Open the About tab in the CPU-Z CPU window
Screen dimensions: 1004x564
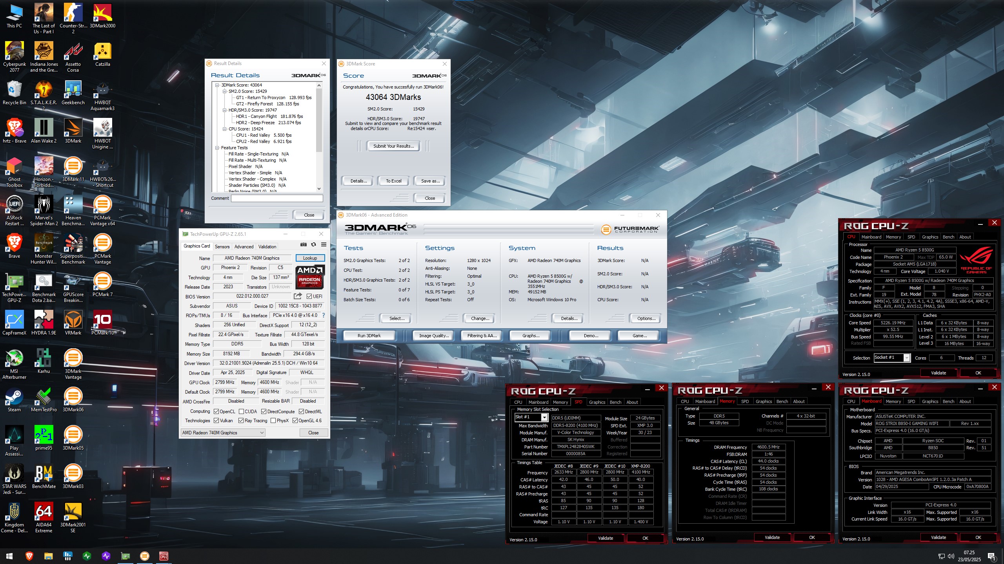point(965,237)
